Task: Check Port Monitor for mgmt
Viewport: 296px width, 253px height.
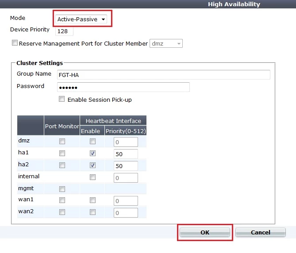Action: coord(62,189)
